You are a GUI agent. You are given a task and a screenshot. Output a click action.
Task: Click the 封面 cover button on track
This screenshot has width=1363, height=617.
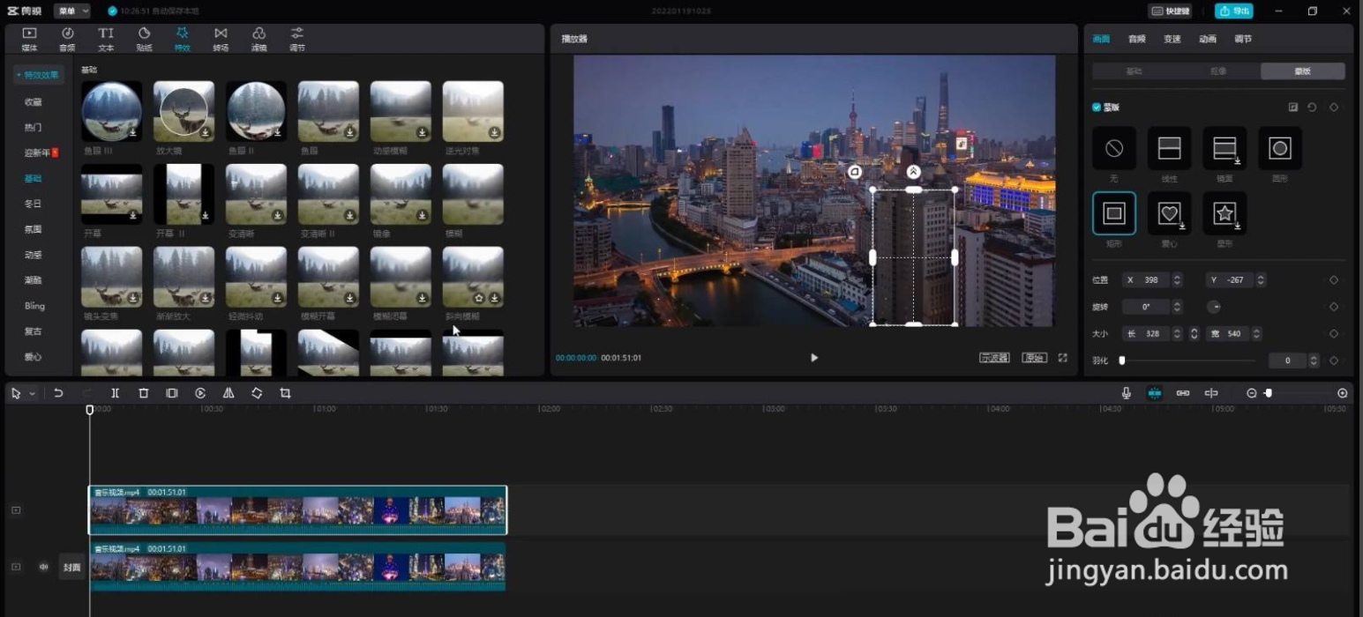coord(71,567)
